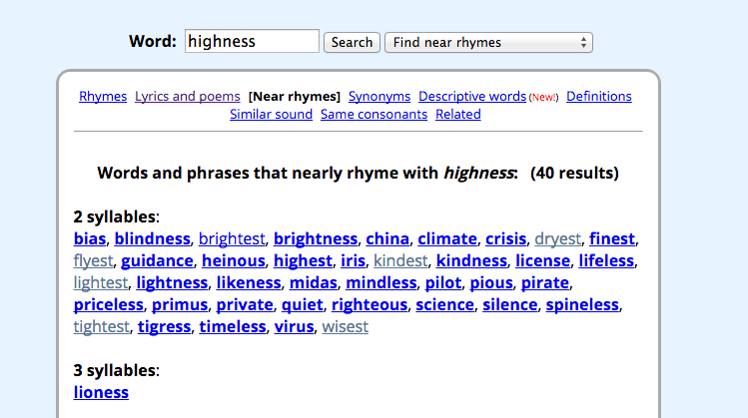The width and height of the screenshot is (748, 418).
Task: Open the tigress link
Action: coord(164,326)
